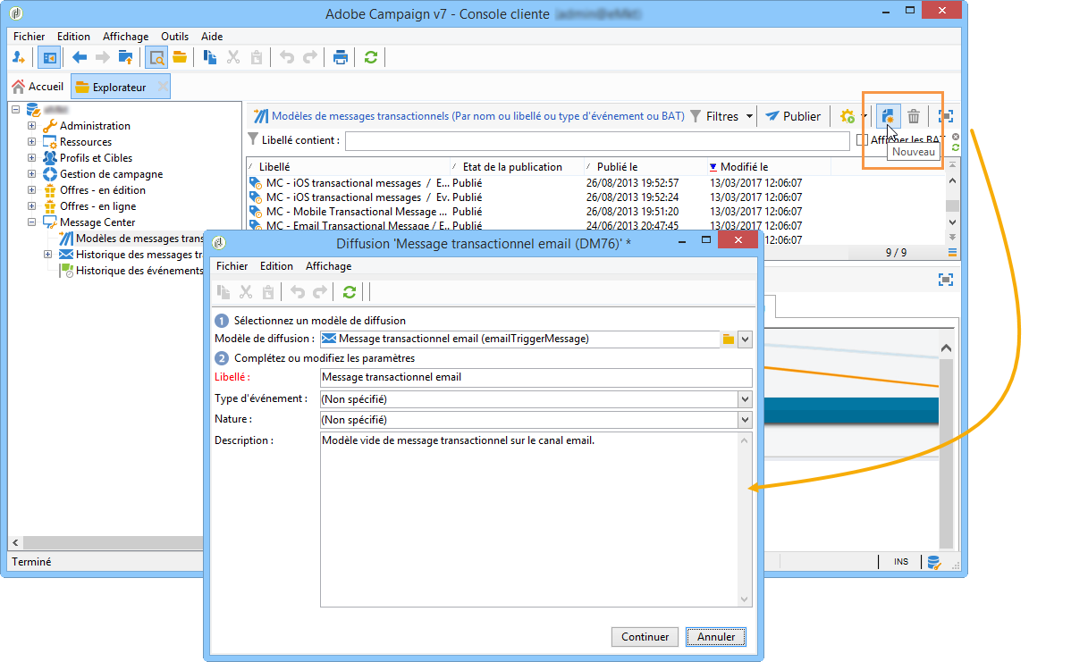This screenshot has height=662, width=1071.
Task: Click the gear actions icon beside Publier
Action: [x=848, y=116]
